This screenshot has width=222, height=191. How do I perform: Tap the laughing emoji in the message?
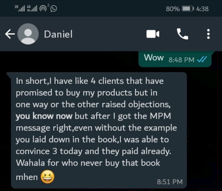pyautogui.click(x=47, y=177)
